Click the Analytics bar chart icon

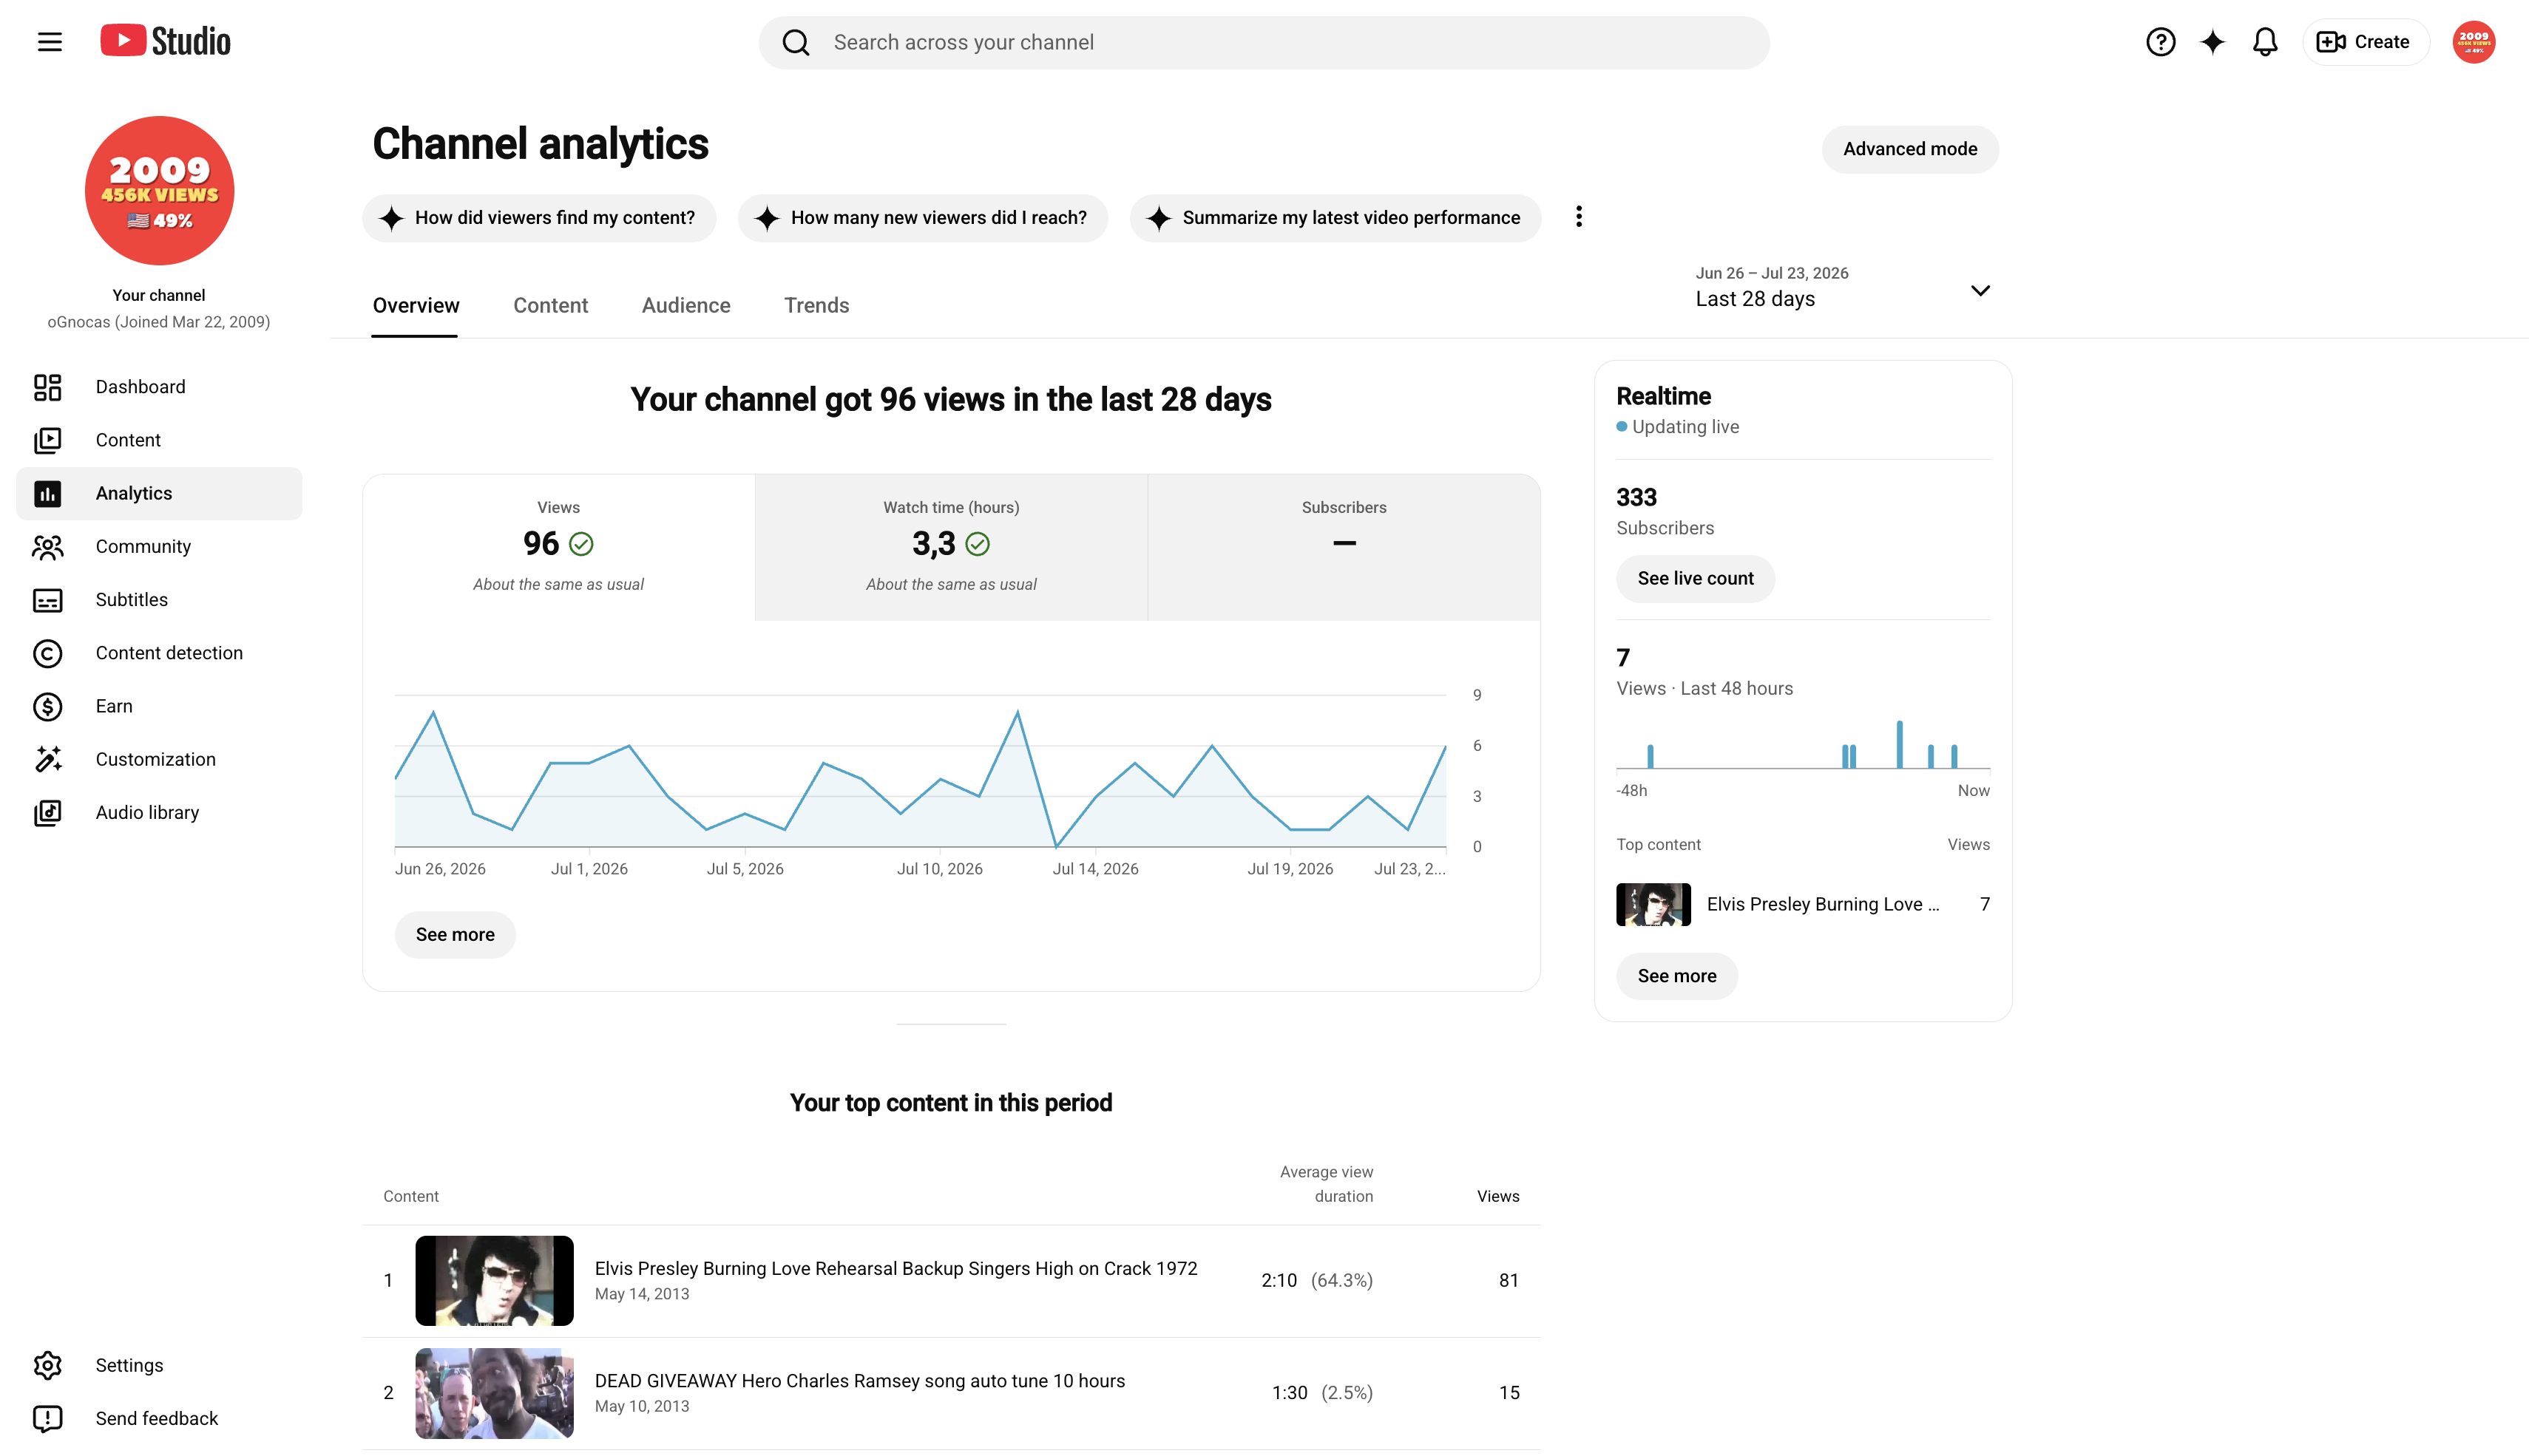tap(47, 493)
